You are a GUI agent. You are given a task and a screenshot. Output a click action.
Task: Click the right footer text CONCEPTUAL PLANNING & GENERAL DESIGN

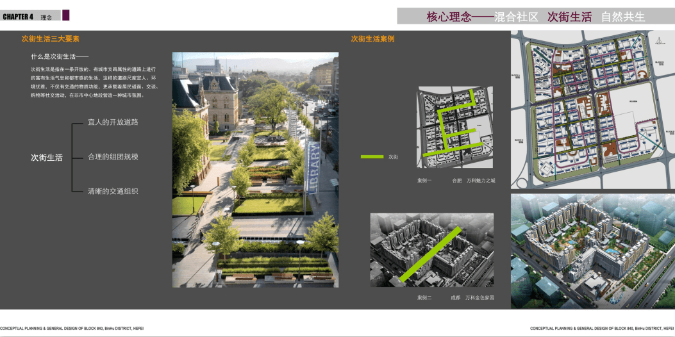pyautogui.click(x=603, y=329)
